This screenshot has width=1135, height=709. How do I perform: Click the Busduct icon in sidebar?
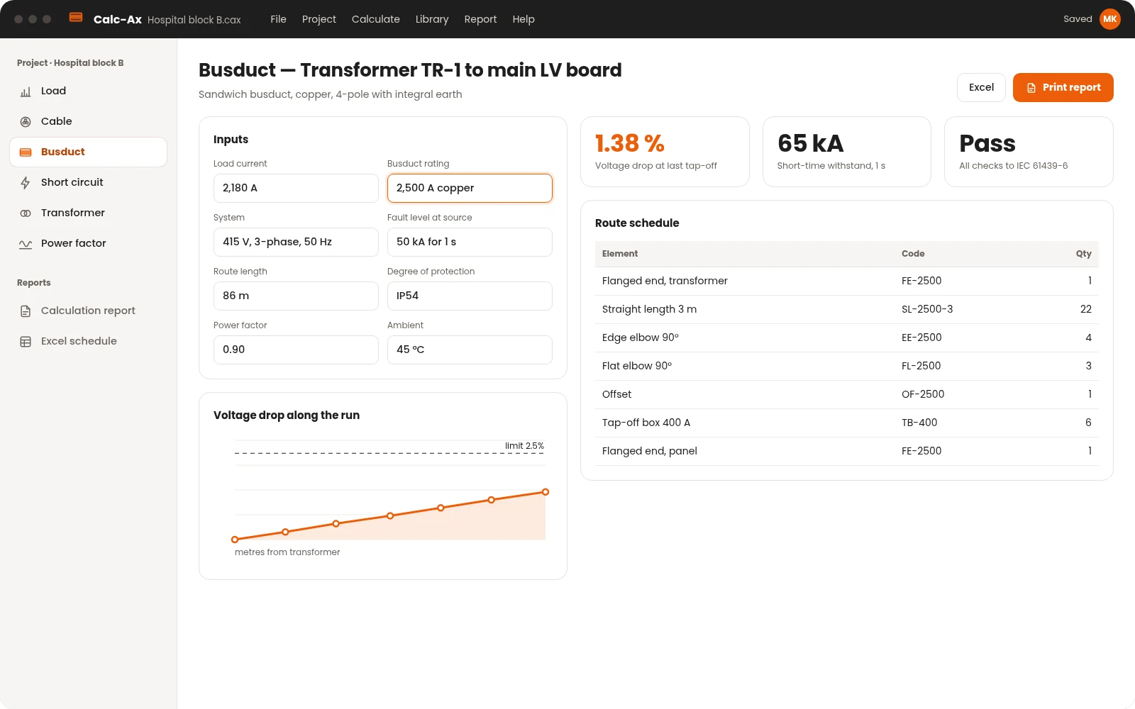tap(26, 152)
